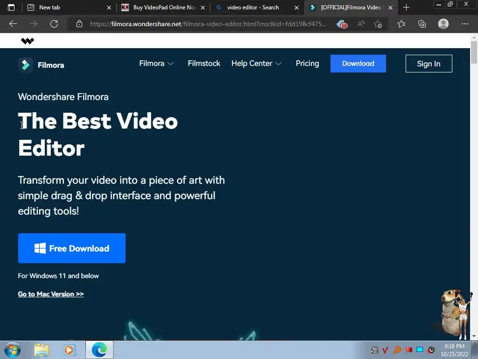Close the Filmora Video tab
This screenshot has height=359, width=478.
click(390, 7)
